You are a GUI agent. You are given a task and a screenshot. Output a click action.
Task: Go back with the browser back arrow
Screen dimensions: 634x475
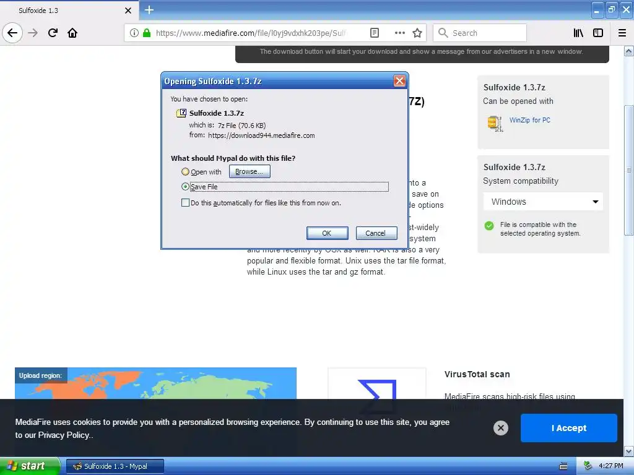pyautogui.click(x=12, y=33)
